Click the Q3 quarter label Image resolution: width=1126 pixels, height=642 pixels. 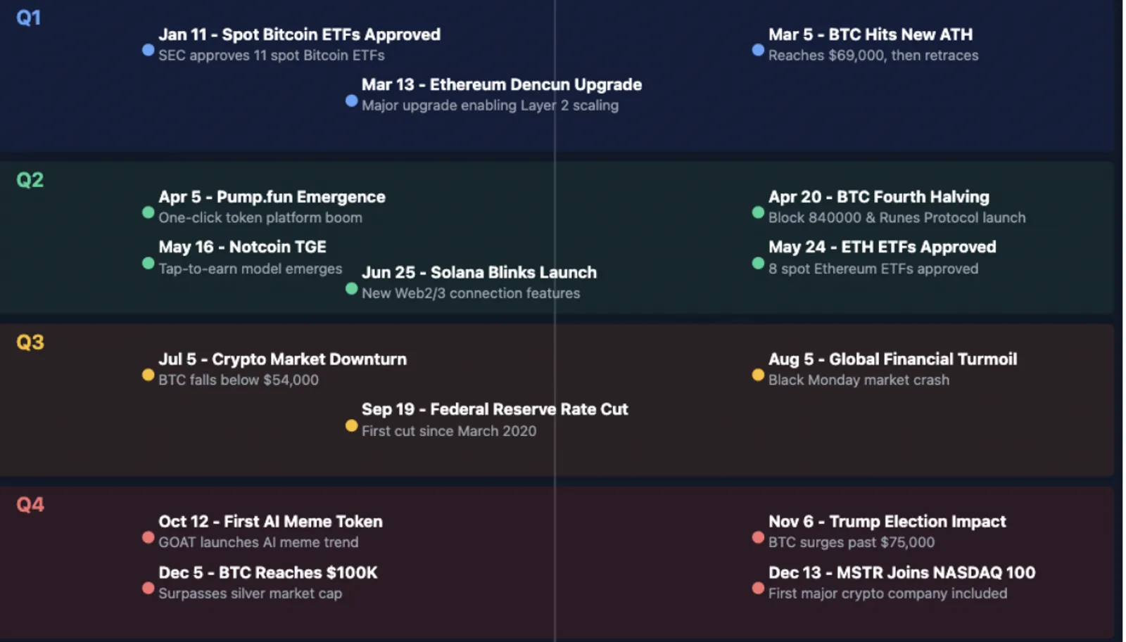coord(30,342)
